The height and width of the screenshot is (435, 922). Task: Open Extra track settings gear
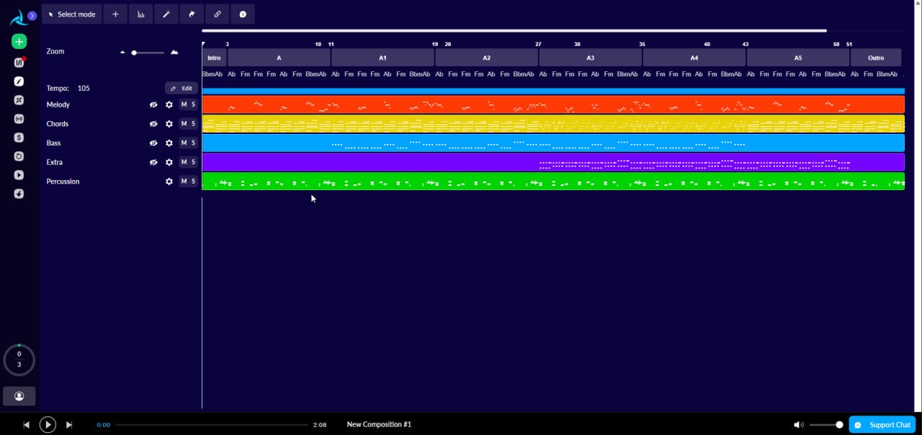click(169, 162)
